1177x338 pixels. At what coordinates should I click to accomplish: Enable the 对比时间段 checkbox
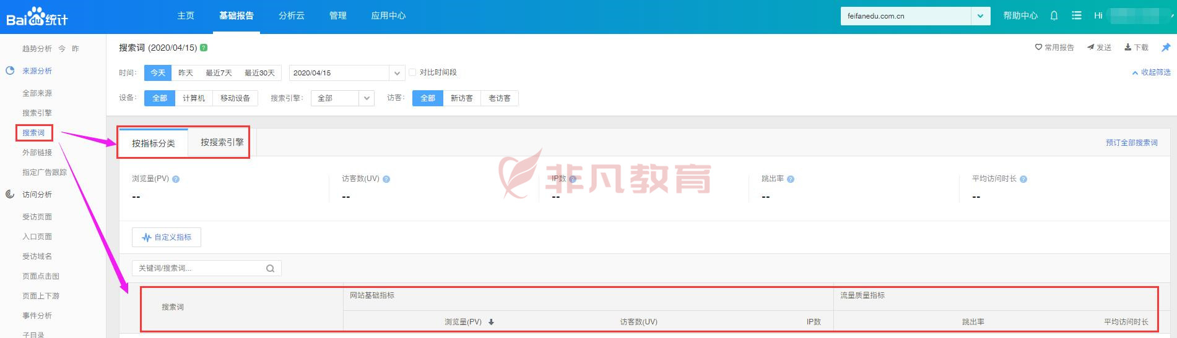(412, 72)
